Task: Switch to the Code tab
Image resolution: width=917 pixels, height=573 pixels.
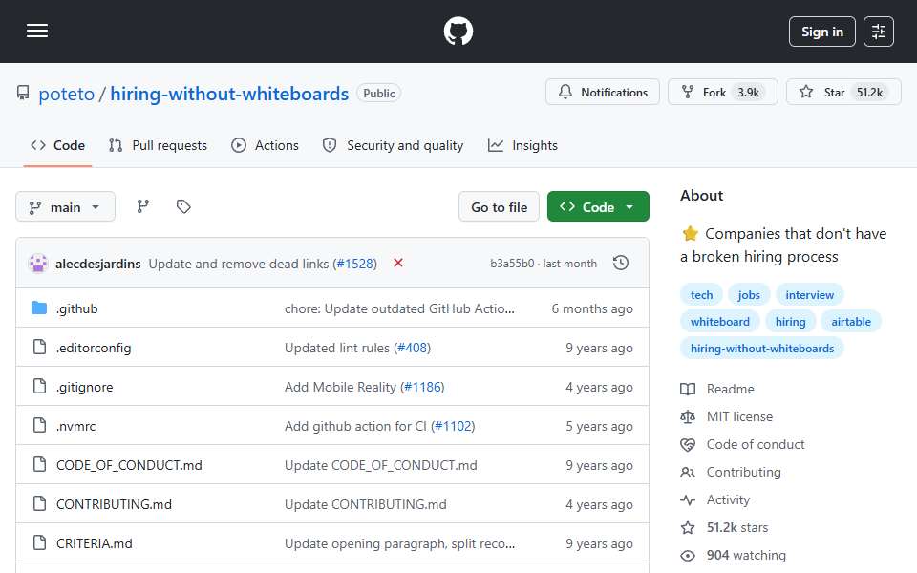Action: [58, 145]
